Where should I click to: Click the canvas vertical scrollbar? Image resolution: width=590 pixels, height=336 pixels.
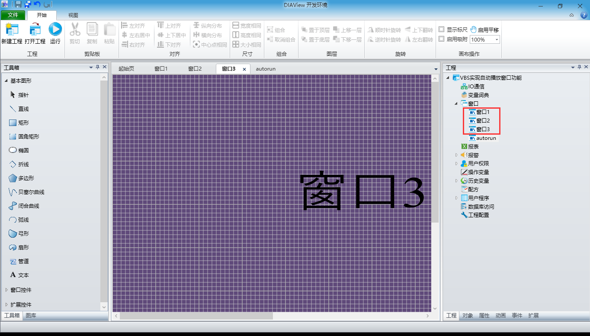[x=435, y=152]
